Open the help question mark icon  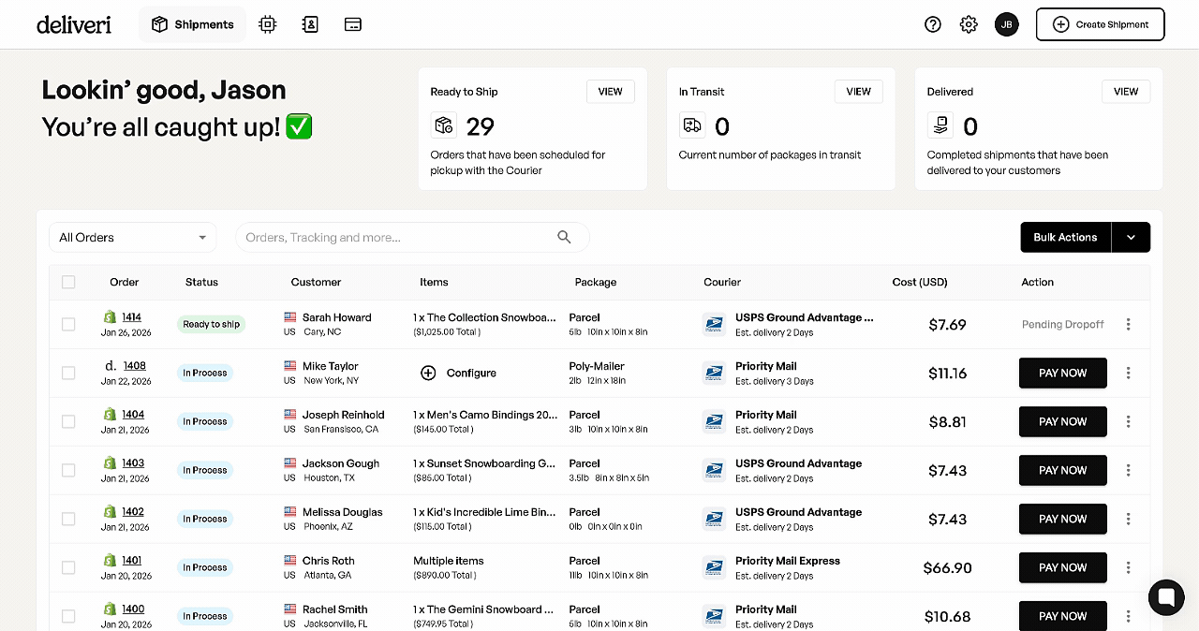point(932,24)
